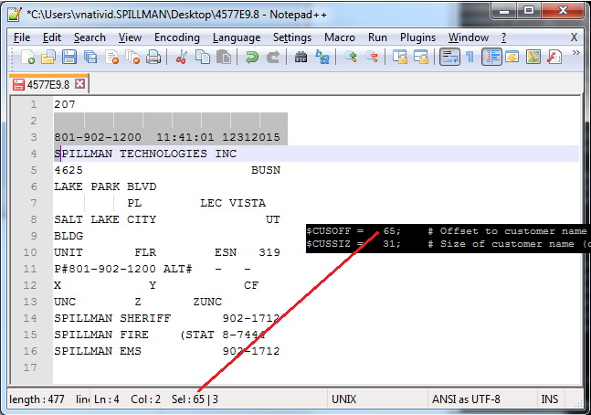591x415 pixels.
Task: Open the Encoding menu
Action: click(177, 37)
